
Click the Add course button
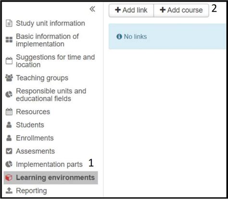[181, 10]
